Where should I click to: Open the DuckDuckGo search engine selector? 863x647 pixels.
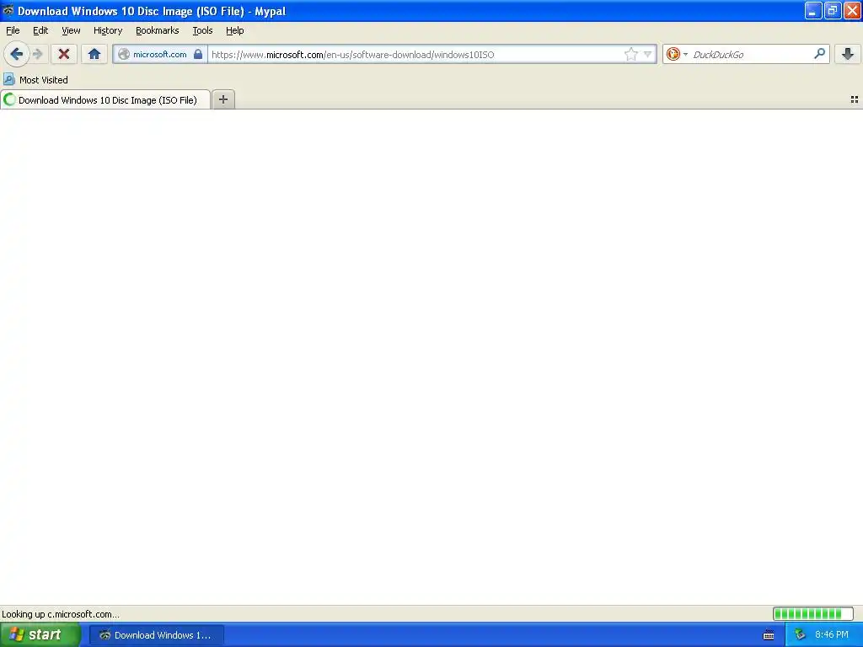click(677, 54)
